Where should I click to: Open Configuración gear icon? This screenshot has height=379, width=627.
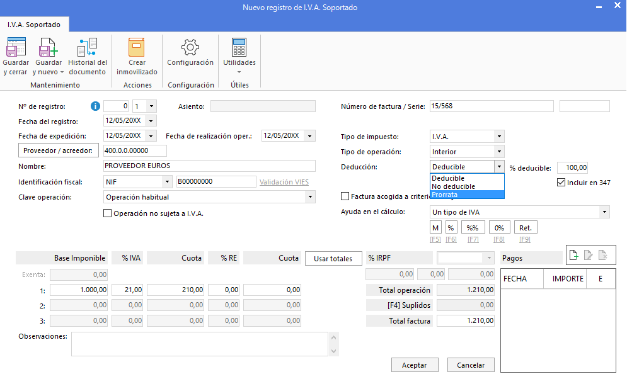point(190,47)
